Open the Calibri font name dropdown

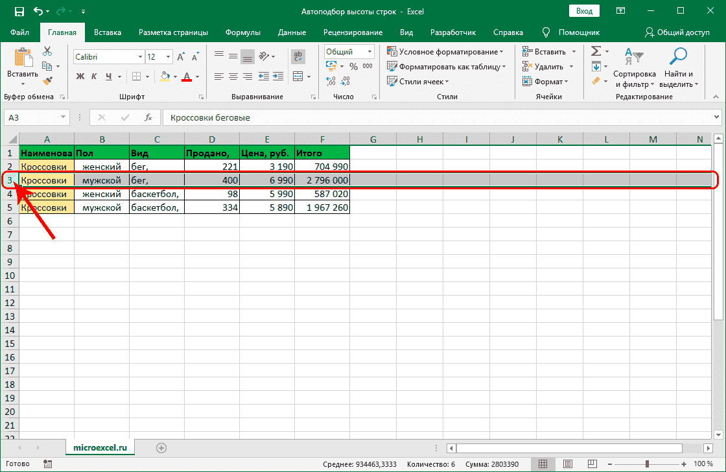coord(139,57)
